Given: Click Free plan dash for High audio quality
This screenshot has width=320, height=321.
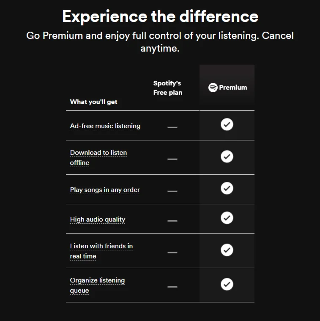Looking at the screenshot, I should click(x=172, y=220).
